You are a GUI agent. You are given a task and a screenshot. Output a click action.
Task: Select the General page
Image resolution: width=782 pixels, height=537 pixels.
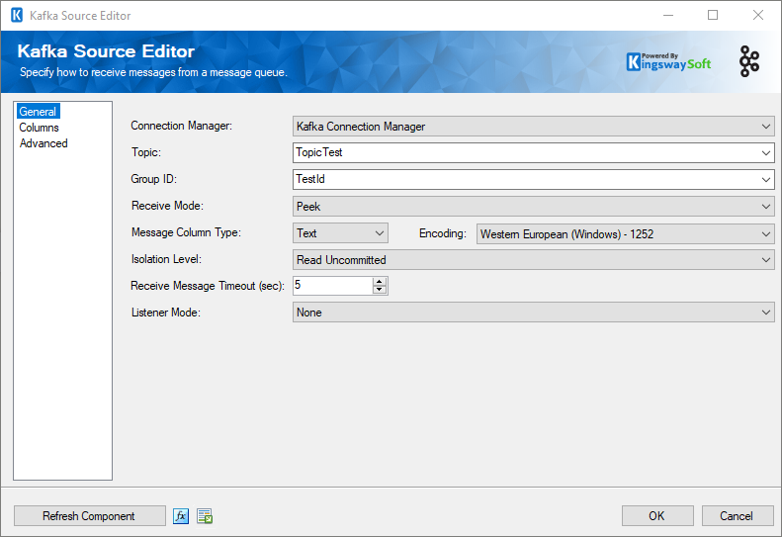(x=38, y=112)
